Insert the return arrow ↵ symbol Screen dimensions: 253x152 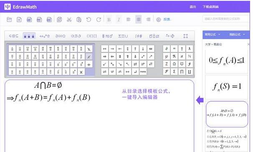135,72
